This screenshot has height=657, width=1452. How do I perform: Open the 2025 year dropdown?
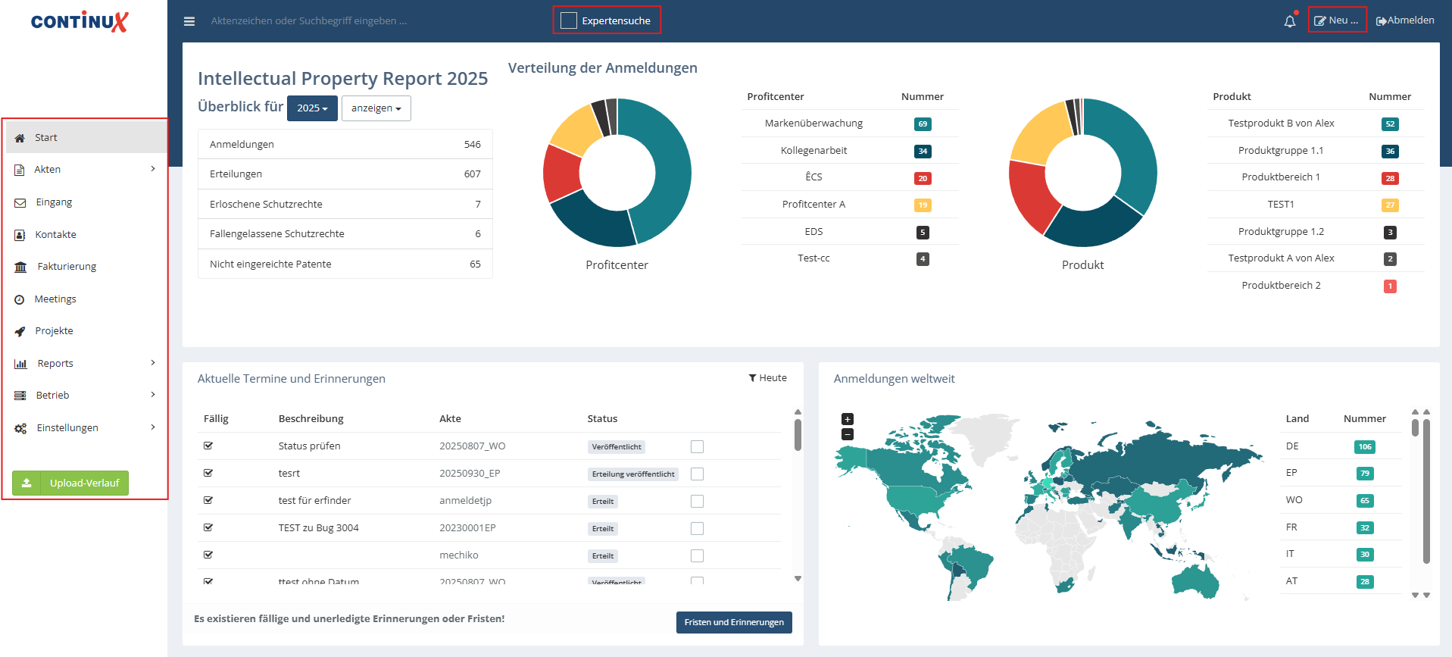point(312,108)
